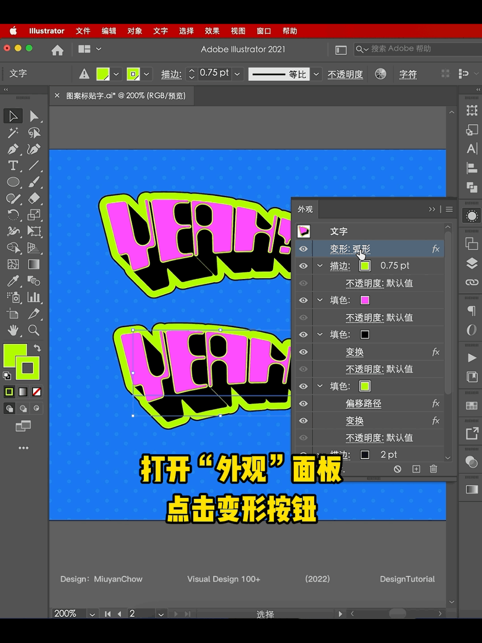
Task: Select the Type tool in the toolbar
Action: tap(13, 165)
